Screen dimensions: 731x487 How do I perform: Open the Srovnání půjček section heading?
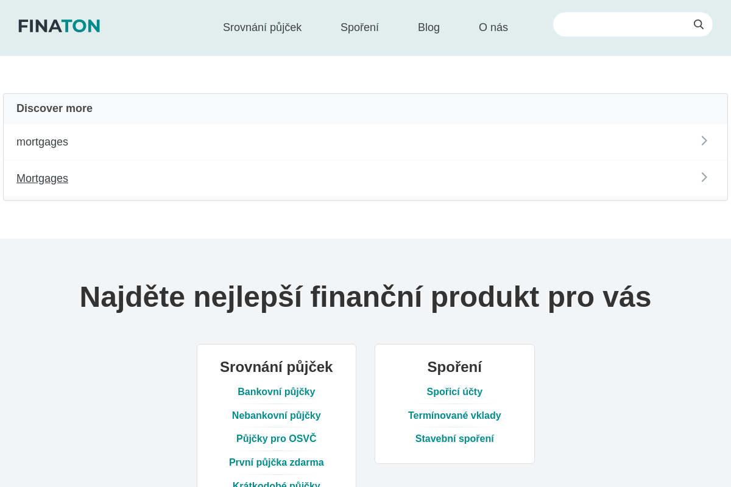click(x=277, y=366)
